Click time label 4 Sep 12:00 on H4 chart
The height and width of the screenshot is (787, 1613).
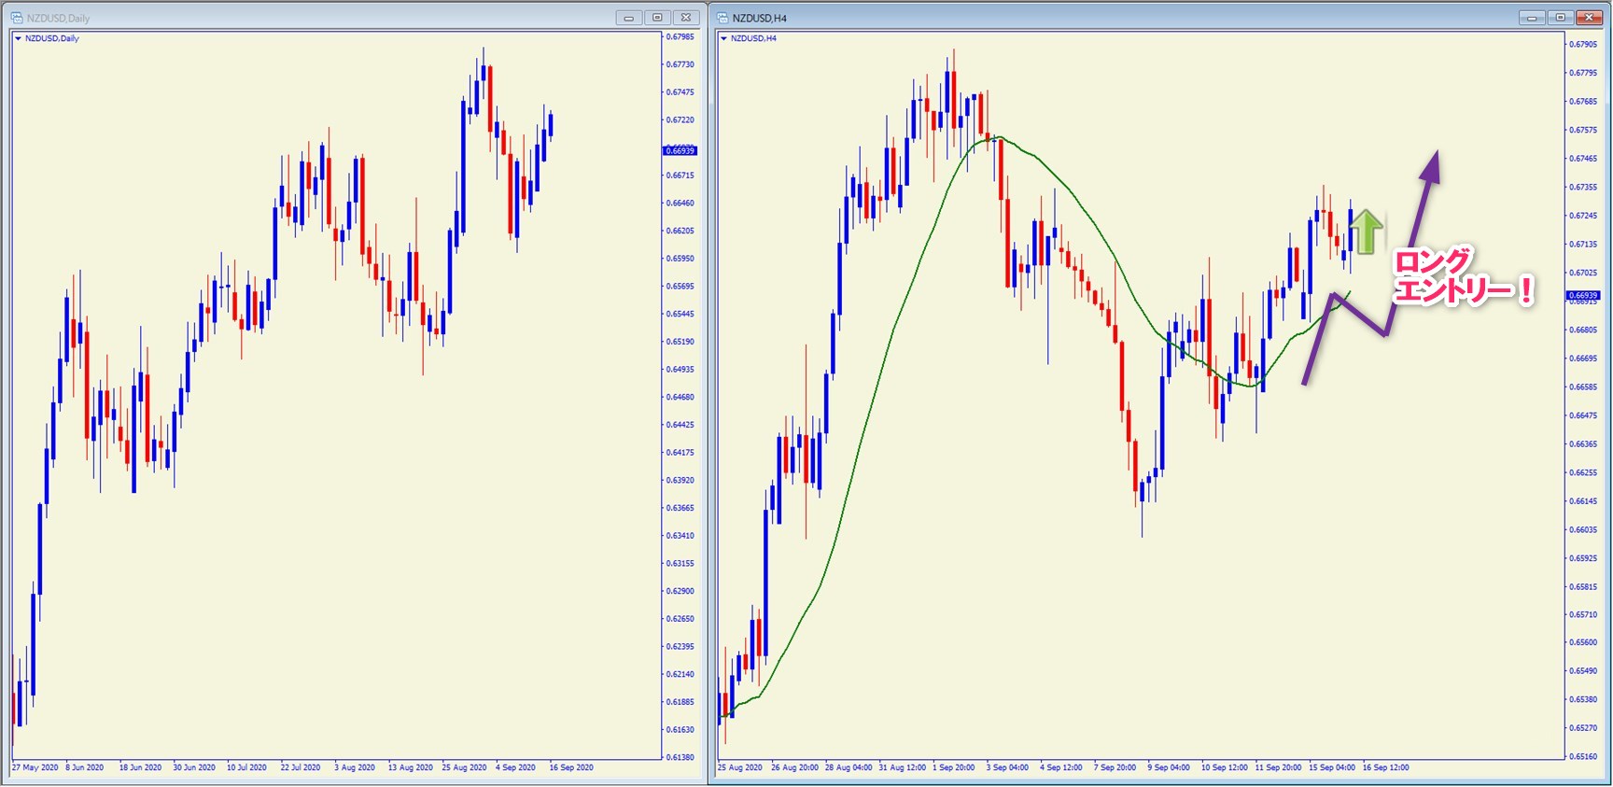pyautogui.click(x=1061, y=767)
